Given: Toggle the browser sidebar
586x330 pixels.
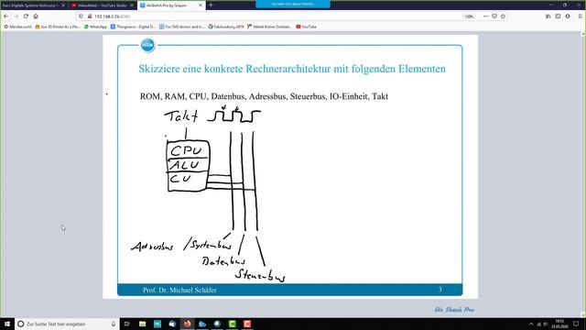Looking at the screenshot, I should (x=558, y=16).
